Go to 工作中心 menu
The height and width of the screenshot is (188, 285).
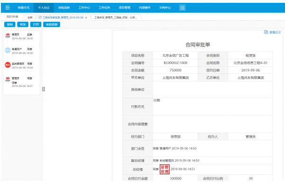84,8
